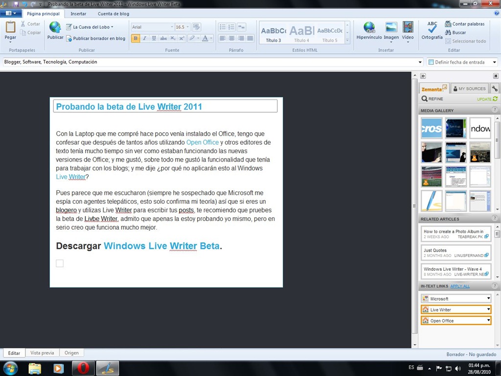
Task: Open the Vista previa tab
Action: coord(42,352)
